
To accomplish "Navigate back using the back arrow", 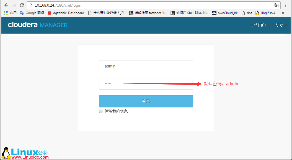I will click(x=6, y=5).
